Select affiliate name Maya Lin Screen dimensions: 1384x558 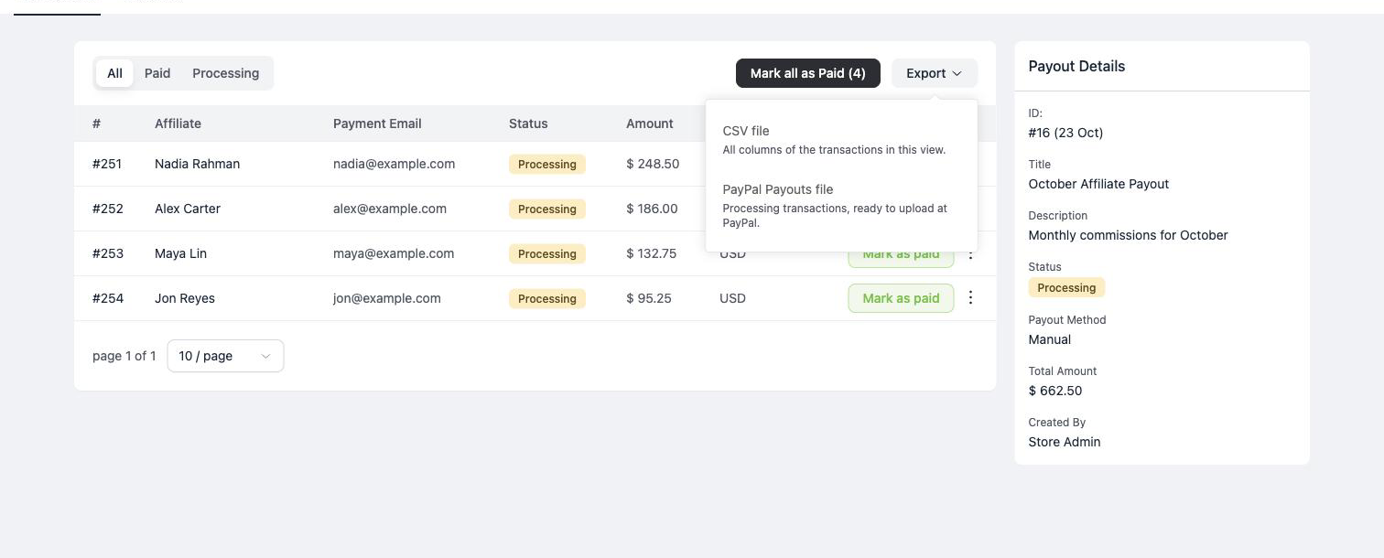180,253
